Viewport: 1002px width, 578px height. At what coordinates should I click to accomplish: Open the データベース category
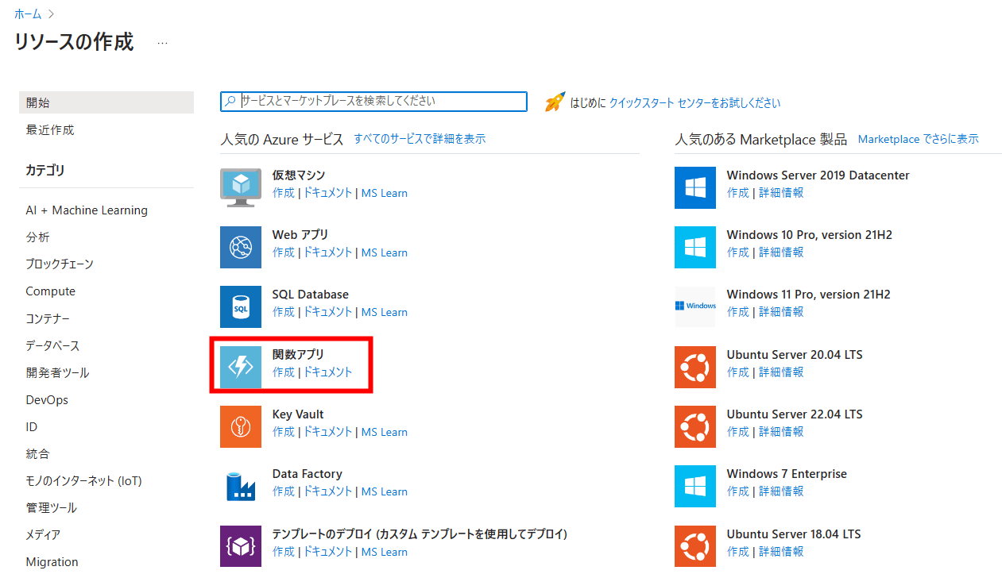click(52, 345)
